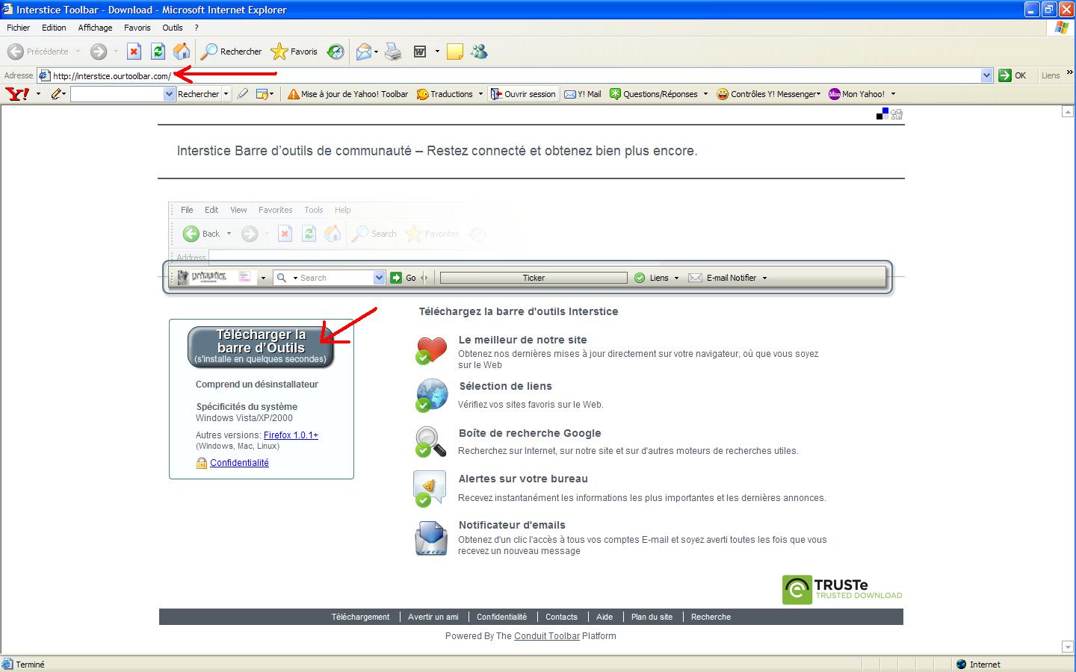
Task: Refresh the page using the green arrows icon
Action: (158, 52)
